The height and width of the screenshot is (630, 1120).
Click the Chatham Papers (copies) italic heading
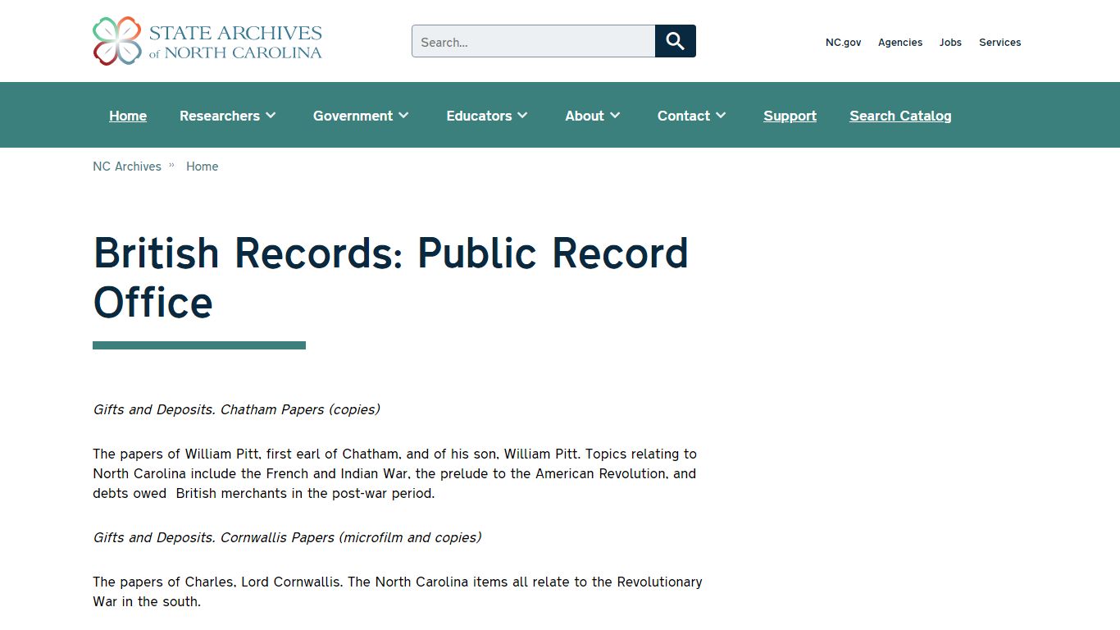coord(236,409)
